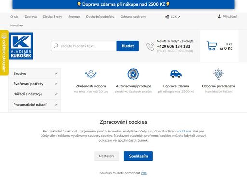Open the O nás menu item

(x=14, y=17)
